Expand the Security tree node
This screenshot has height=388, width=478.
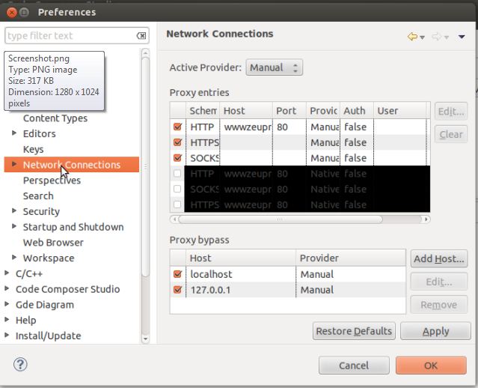tap(15, 211)
